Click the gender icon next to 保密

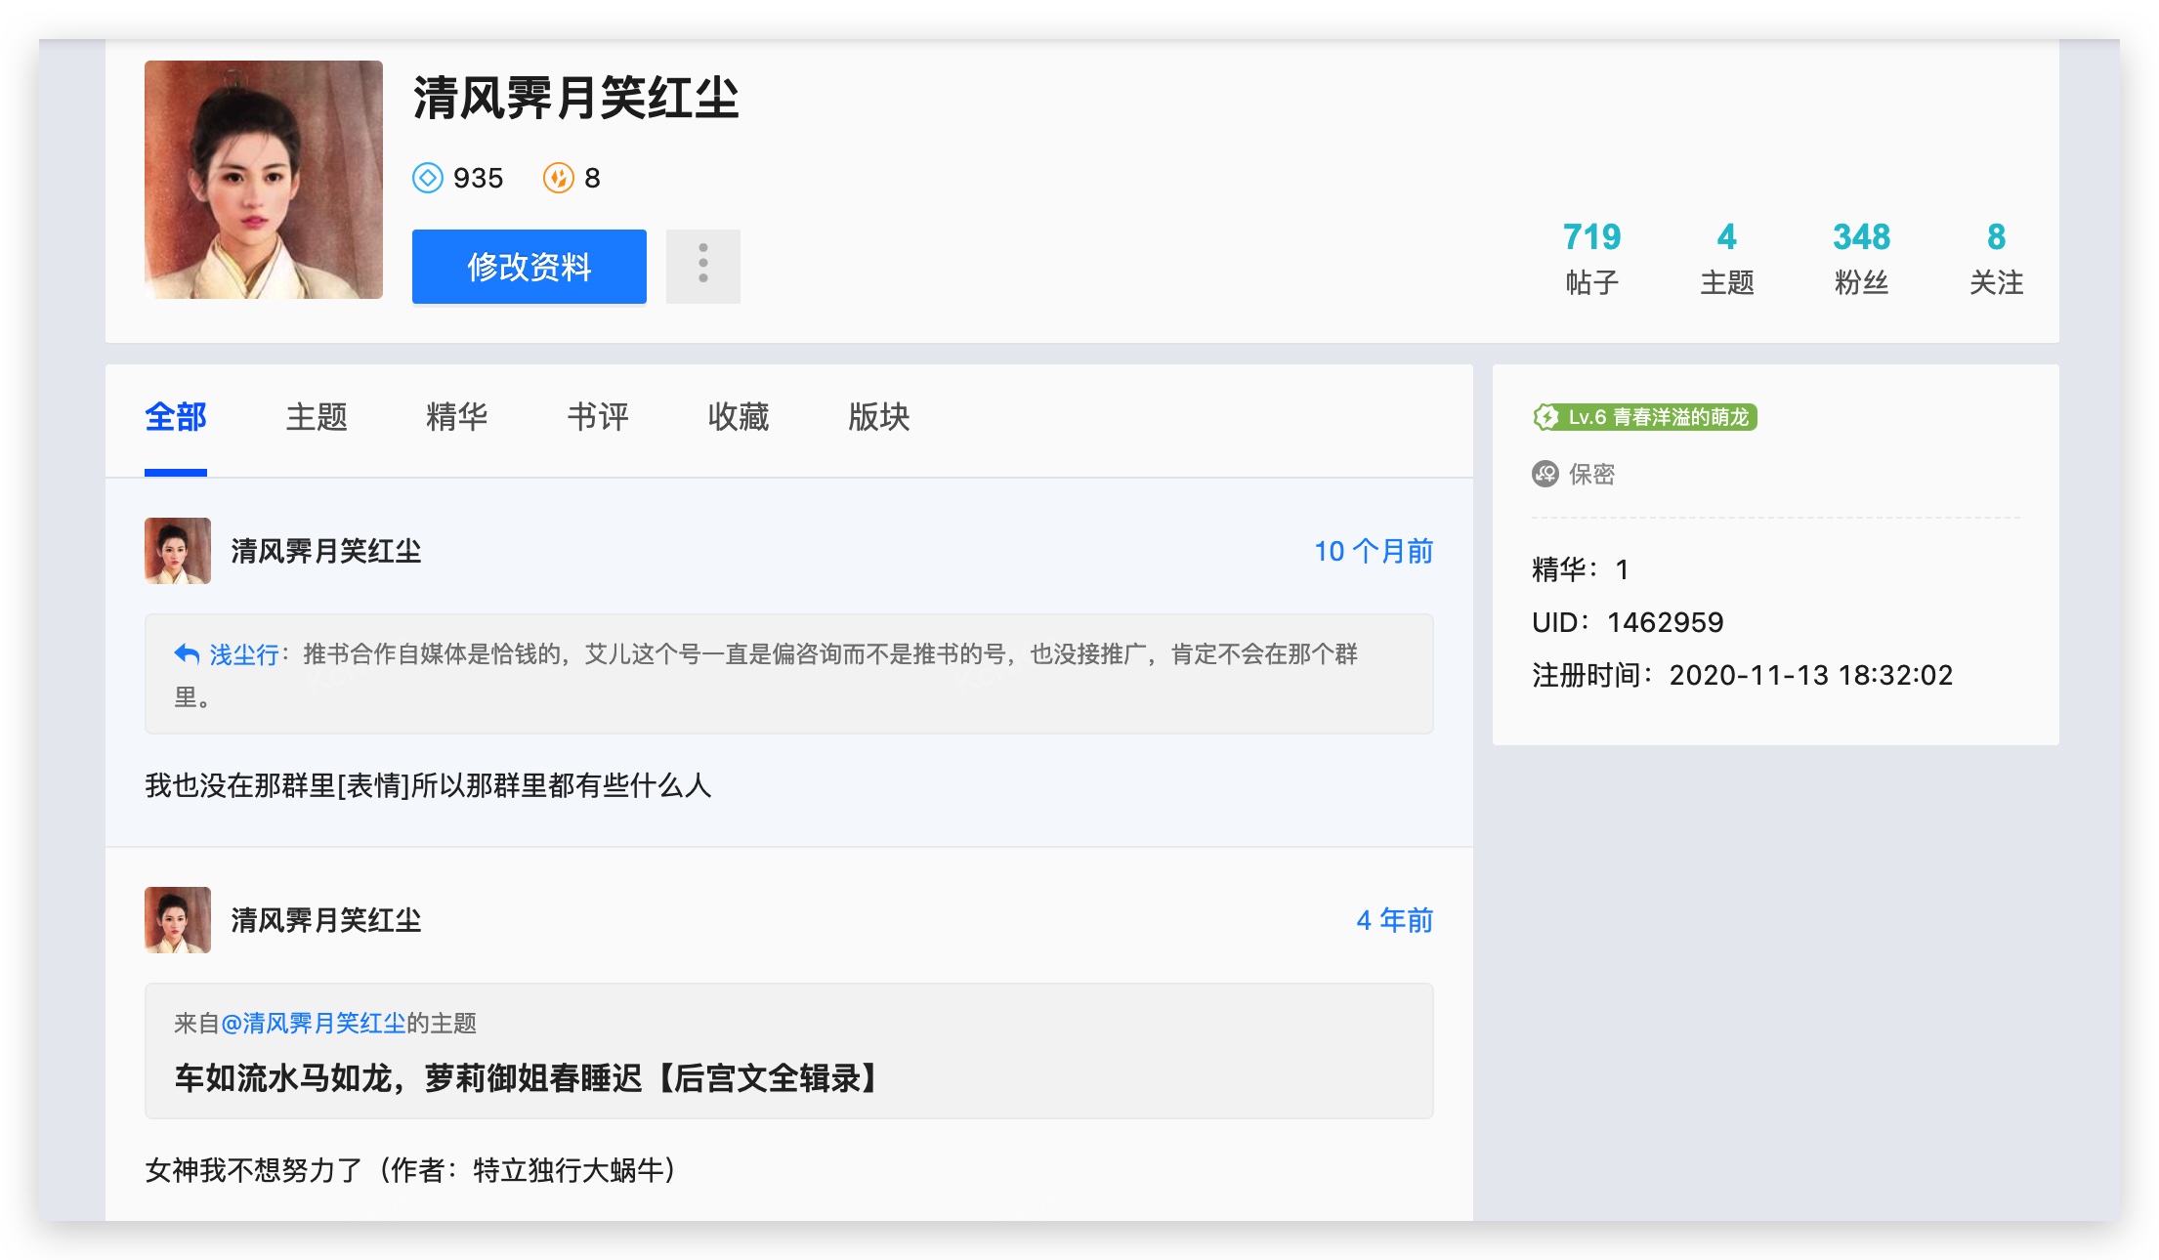click(1545, 474)
